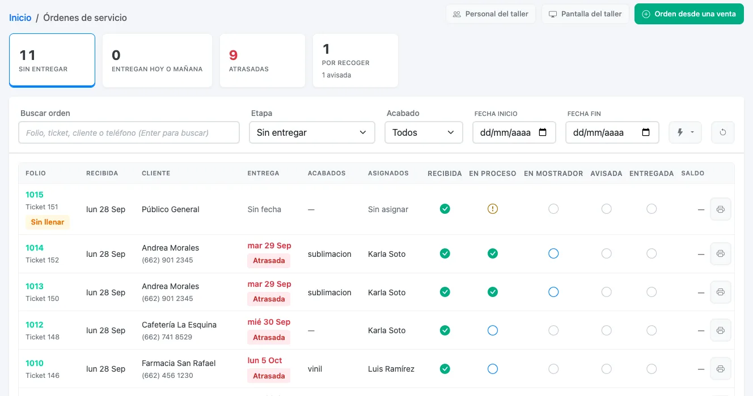Click delivery date mié 30 Sep
Image resolution: width=753 pixels, height=396 pixels.
[269, 322]
